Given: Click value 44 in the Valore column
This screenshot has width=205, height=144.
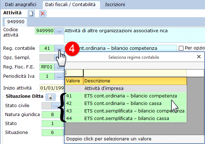Looking at the screenshot, I should point(74,119).
